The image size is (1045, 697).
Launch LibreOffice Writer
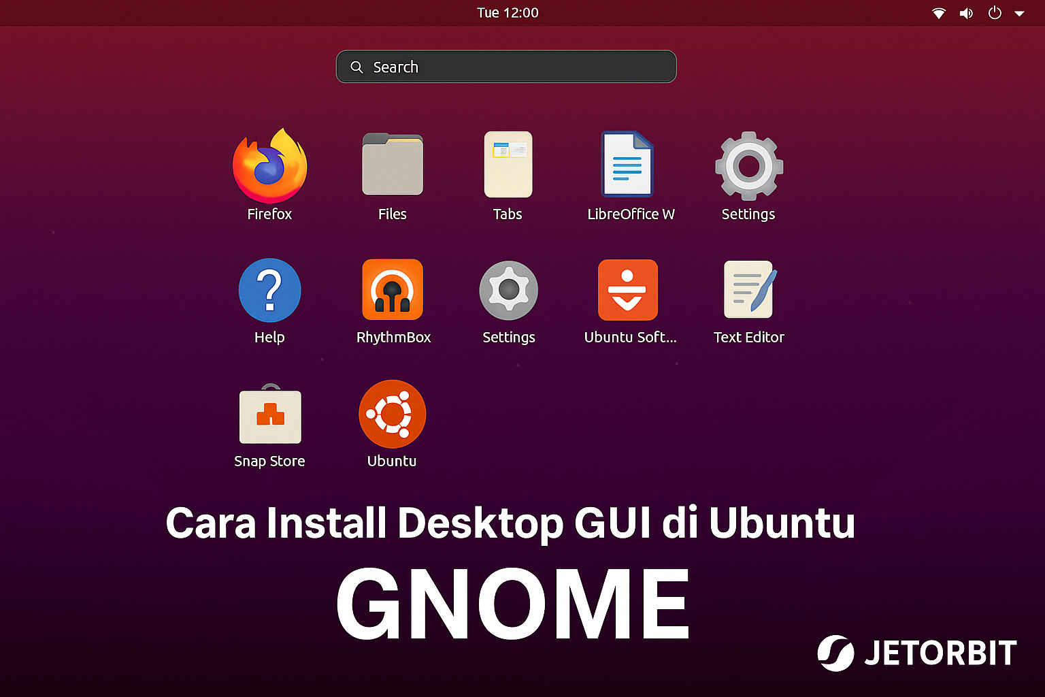(x=627, y=164)
